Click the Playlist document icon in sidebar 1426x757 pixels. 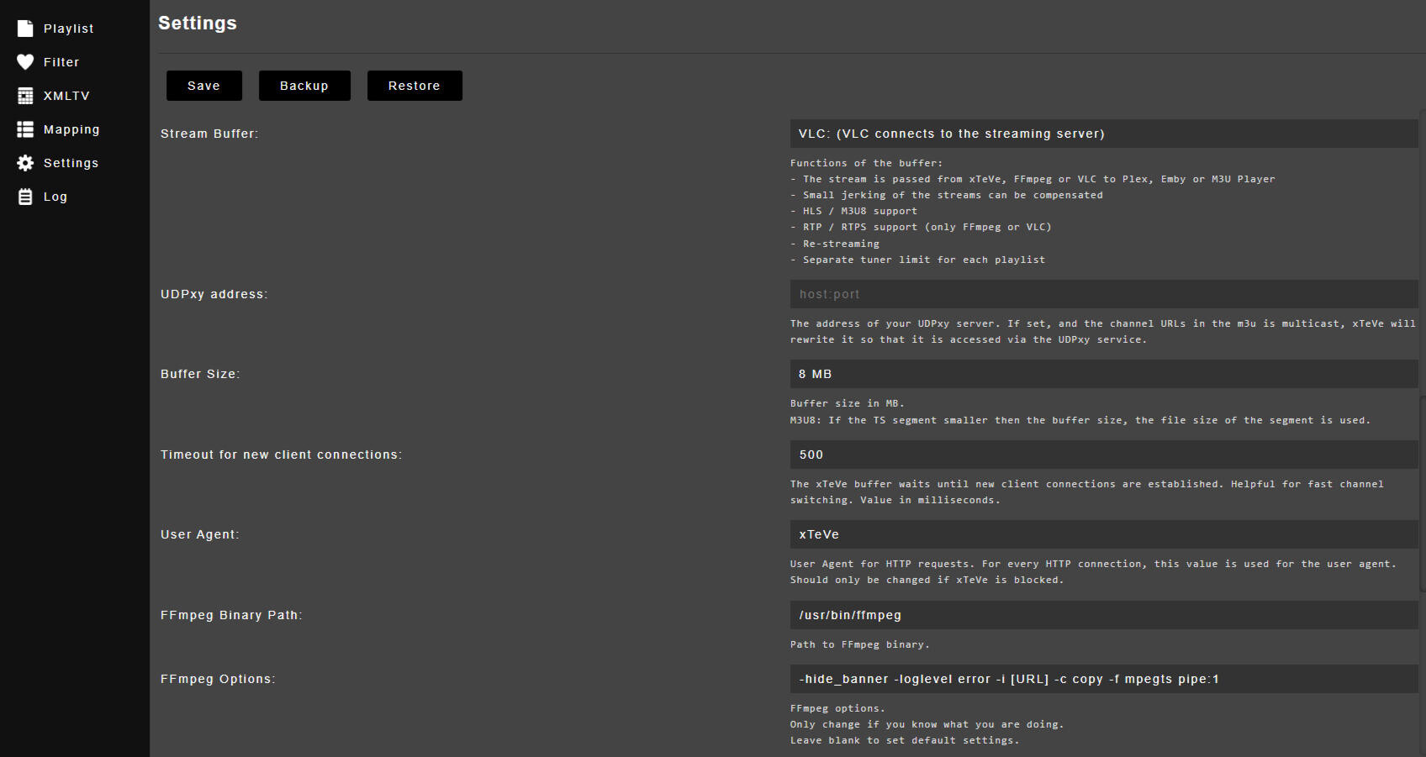point(25,29)
